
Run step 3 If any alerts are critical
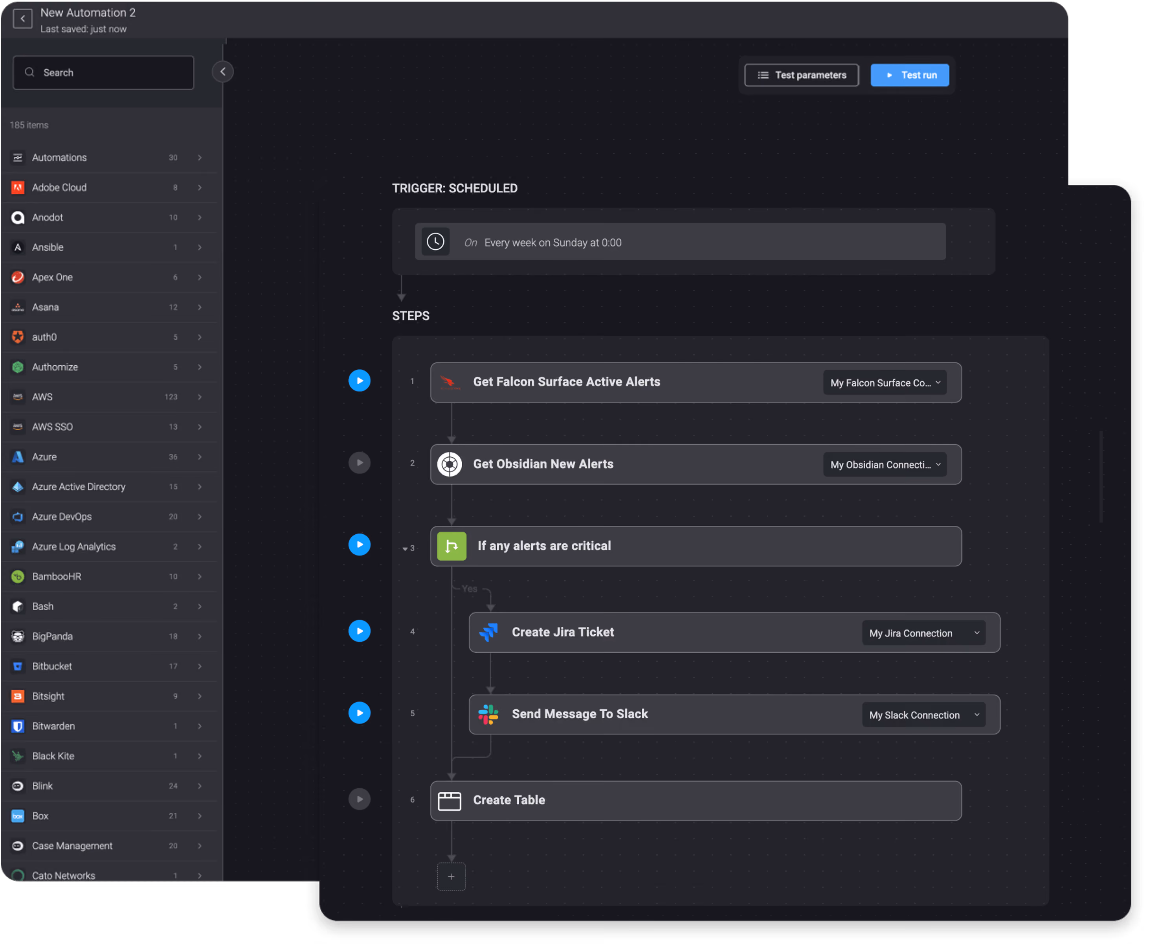click(x=359, y=545)
